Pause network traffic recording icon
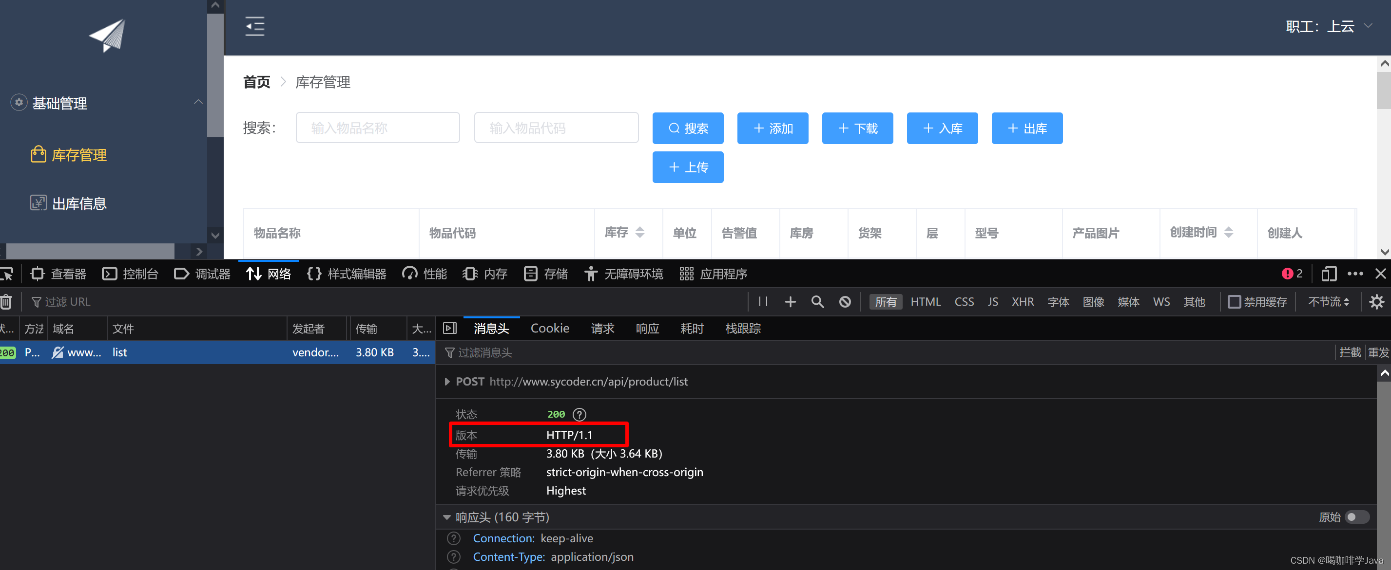The height and width of the screenshot is (570, 1391). [762, 302]
